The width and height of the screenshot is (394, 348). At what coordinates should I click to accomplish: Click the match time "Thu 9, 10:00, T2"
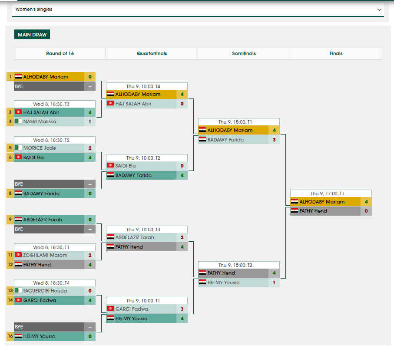143,158
